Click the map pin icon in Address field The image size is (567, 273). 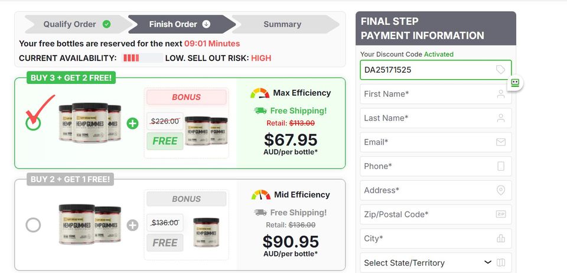coord(501,190)
